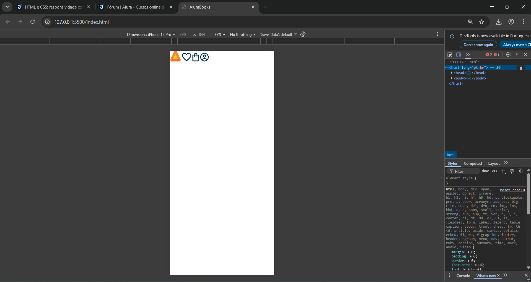This screenshot has width=531, height=282.
Task: Show more DevTools tabs chevron
Action: [468, 55]
